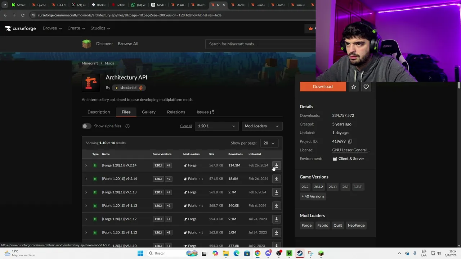Viewport: 461px width, 259px height.
Task: Expand the [Fabric 1.20(.1)] v9.1.13 row
Action: (86, 206)
